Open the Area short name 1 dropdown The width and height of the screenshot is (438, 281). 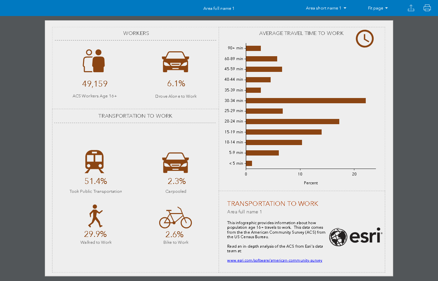(326, 8)
